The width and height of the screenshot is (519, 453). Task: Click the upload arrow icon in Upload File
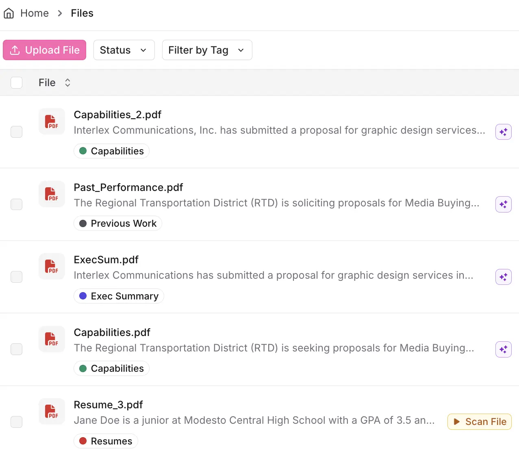15,50
